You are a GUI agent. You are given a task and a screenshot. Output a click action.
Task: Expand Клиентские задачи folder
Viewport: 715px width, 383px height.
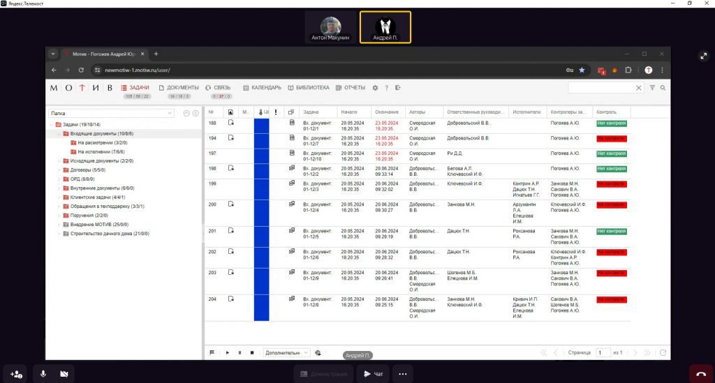[x=59, y=197]
